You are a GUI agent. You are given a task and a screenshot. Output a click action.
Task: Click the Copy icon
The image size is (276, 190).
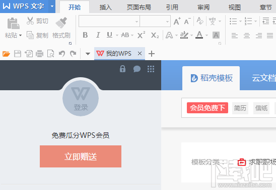point(30,35)
